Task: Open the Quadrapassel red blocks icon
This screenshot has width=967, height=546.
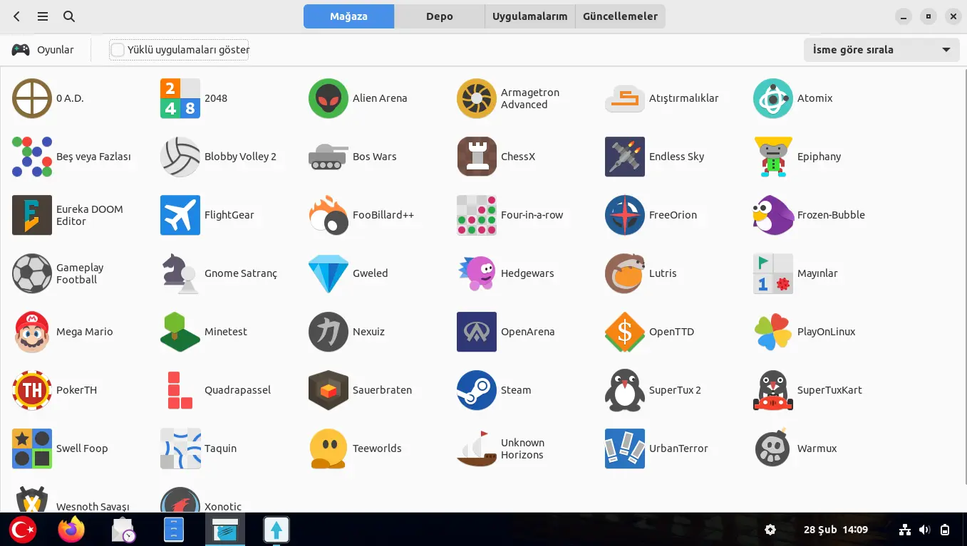Action: coord(180,390)
